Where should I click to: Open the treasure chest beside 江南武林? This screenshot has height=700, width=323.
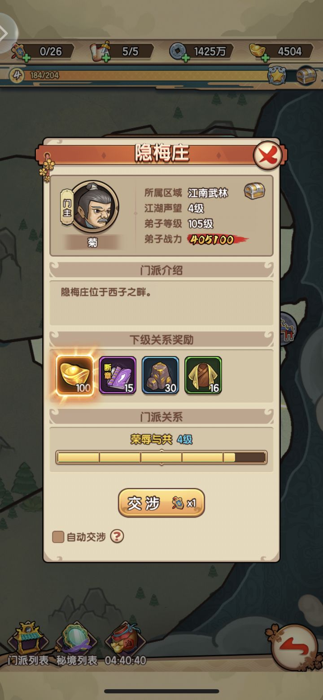254,192
